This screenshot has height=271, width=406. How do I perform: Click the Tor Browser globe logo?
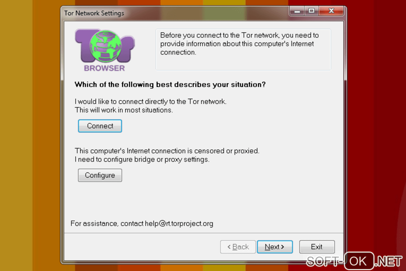[105, 46]
